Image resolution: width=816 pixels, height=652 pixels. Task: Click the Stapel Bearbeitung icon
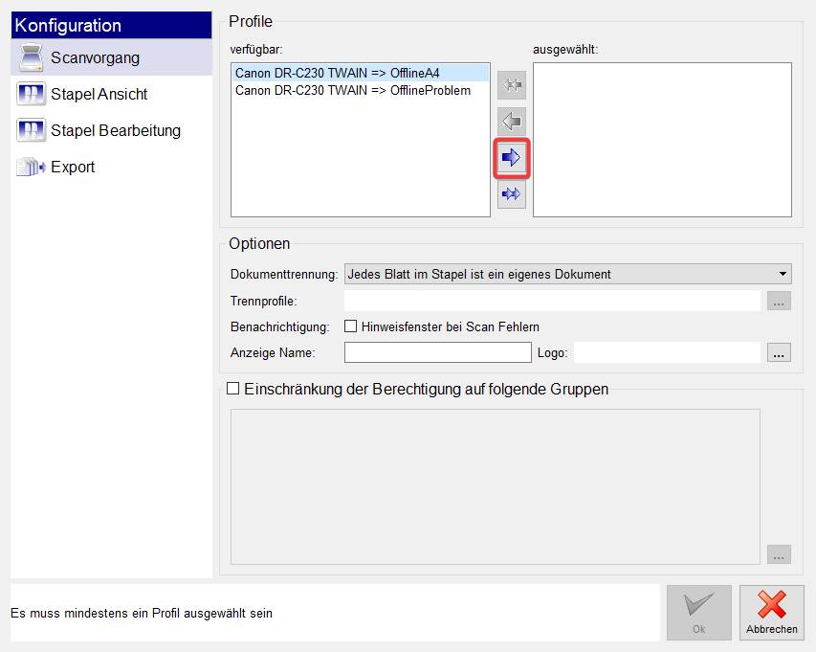tap(31, 130)
